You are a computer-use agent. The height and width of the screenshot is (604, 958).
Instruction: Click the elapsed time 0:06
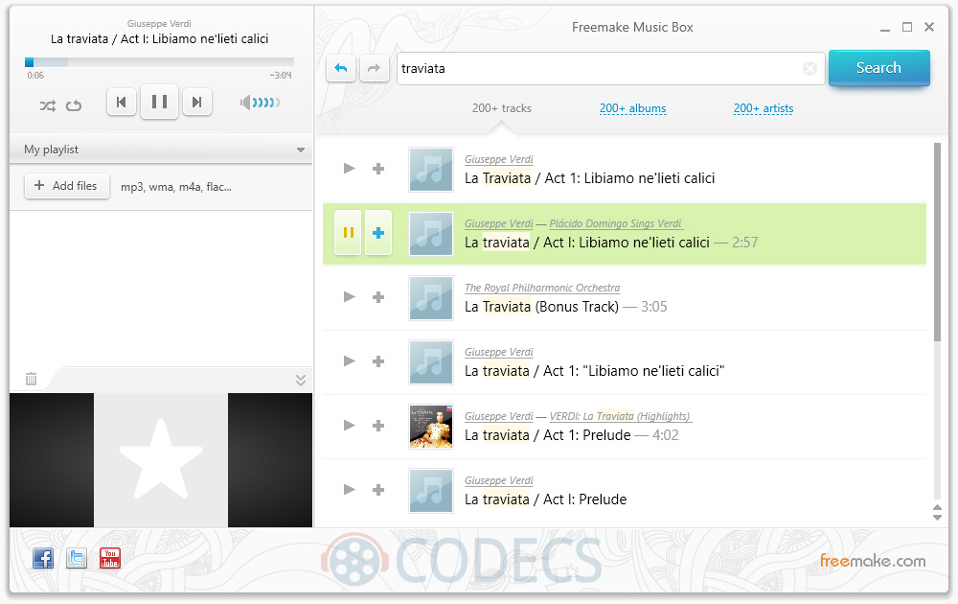(35, 75)
